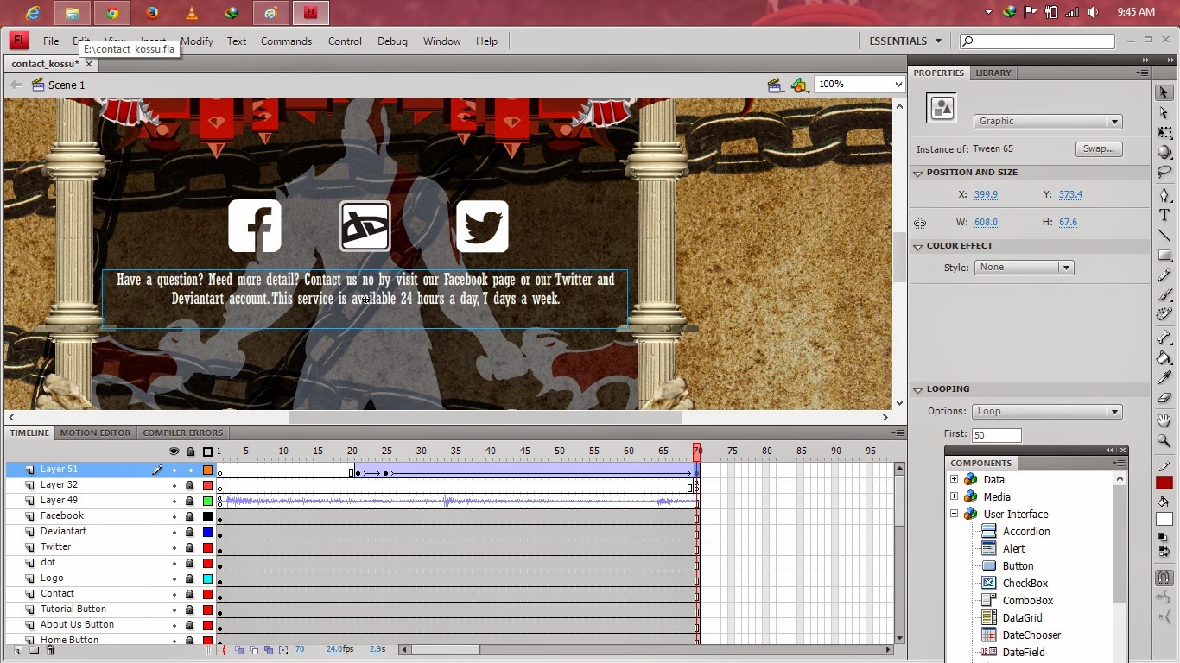Screen dimensions: 1180x663
Task: Open the Looping Options dropdown
Action: (1047, 412)
